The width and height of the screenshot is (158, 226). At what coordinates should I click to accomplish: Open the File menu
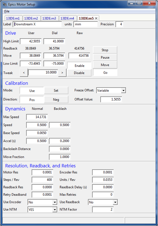(x=7, y=11)
